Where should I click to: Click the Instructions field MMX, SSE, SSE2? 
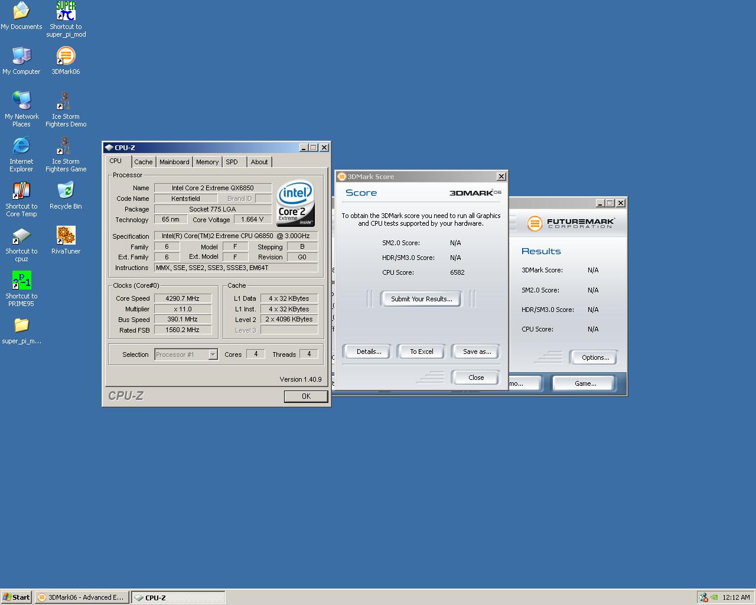click(236, 268)
